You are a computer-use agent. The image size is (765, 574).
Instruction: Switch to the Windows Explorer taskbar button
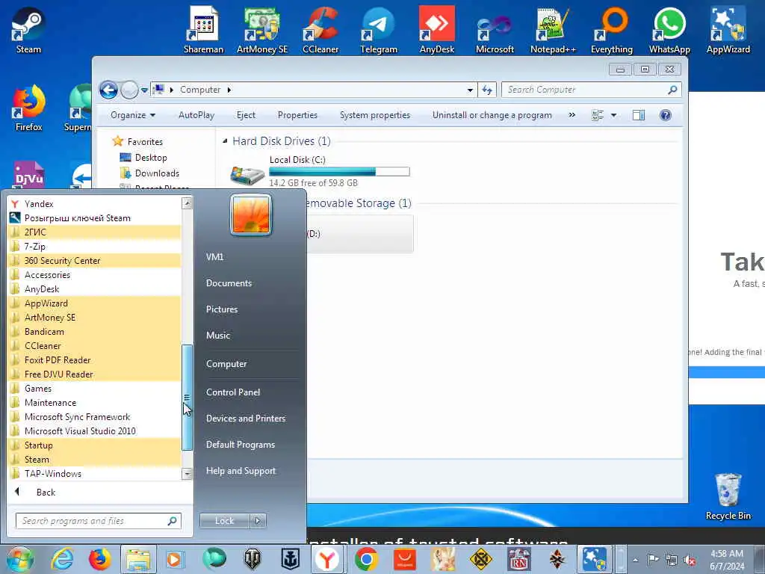(138, 559)
